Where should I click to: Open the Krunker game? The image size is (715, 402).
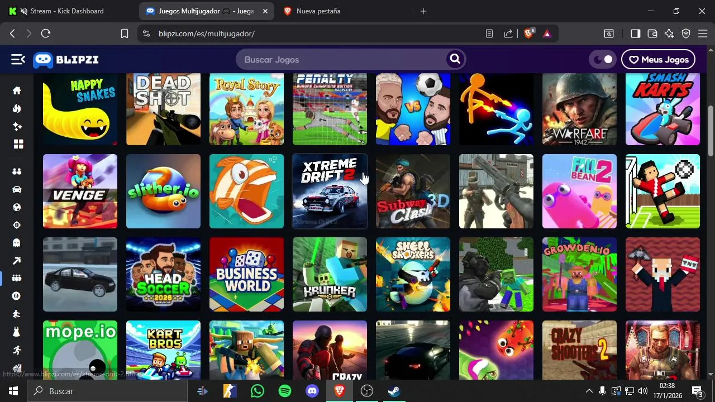[330, 274]
